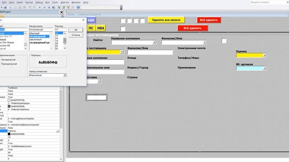Select 'наклонный' in Начертание list

(x=36, y=40)
